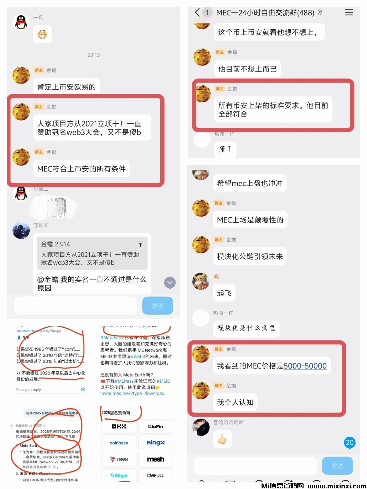Tap the back arrow beside the group title
Screen dimensions: 367x489
(197, 13)
